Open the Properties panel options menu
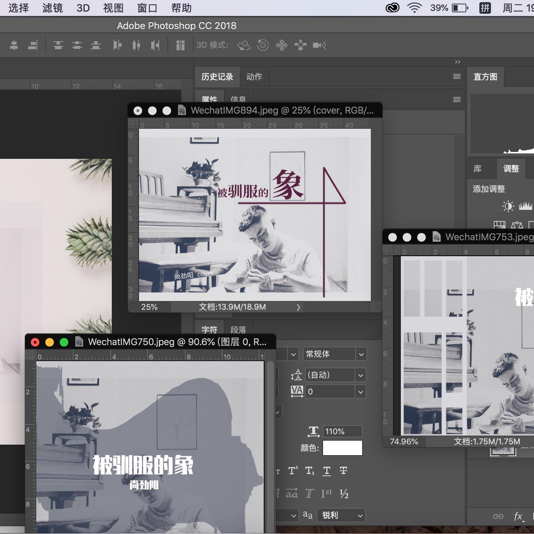This screenshot has height=534, width=534. [x=457, y=99]
